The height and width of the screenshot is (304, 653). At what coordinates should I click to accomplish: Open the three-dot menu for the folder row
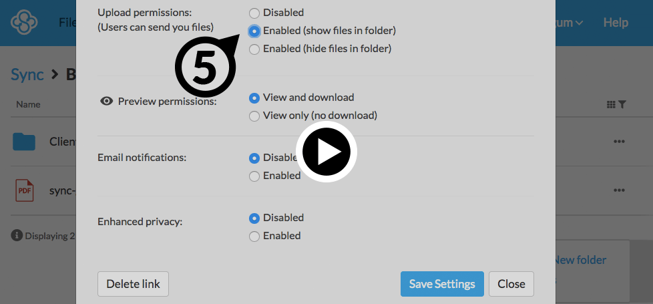point(619,142)
